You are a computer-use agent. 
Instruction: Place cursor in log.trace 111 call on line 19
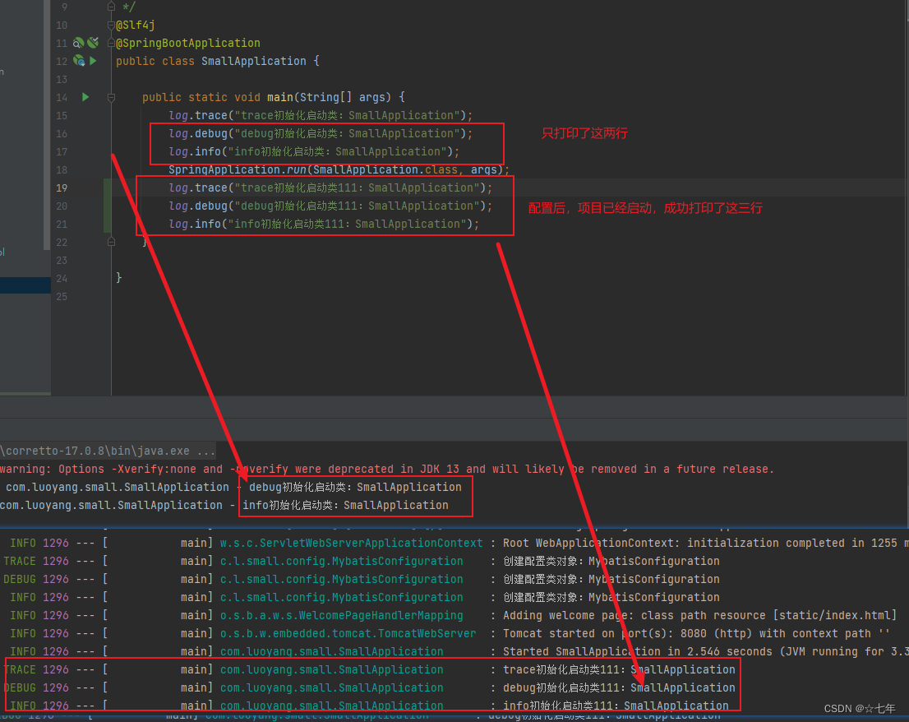[330, 187]
